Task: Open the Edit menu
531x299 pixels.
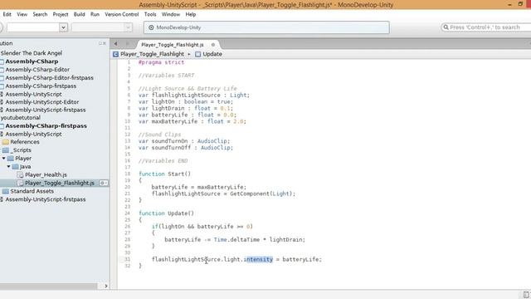Action: click(x=7, y=14)
